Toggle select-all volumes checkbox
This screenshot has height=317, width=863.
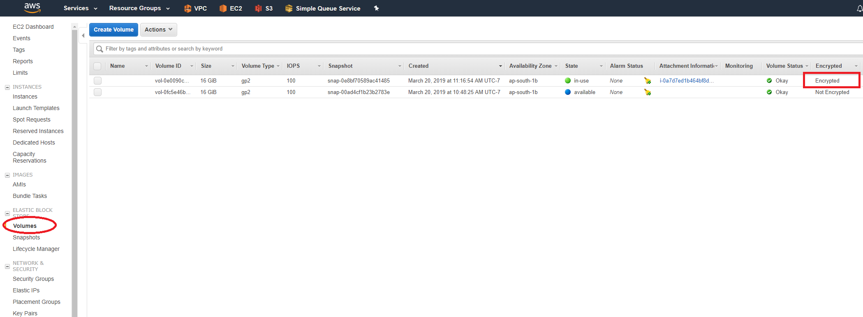[97, 66]
